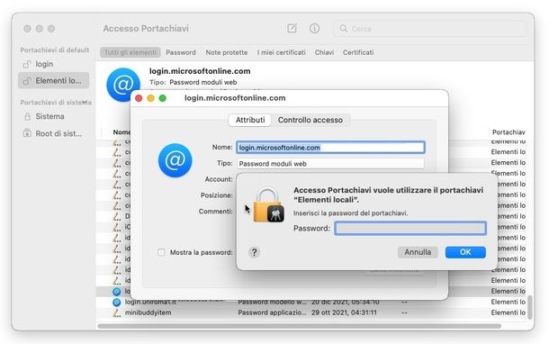The height and width of the screenshot is (344, 549).
Task: Click the padlock keychain icon in dialog
Action: point(268,205)
